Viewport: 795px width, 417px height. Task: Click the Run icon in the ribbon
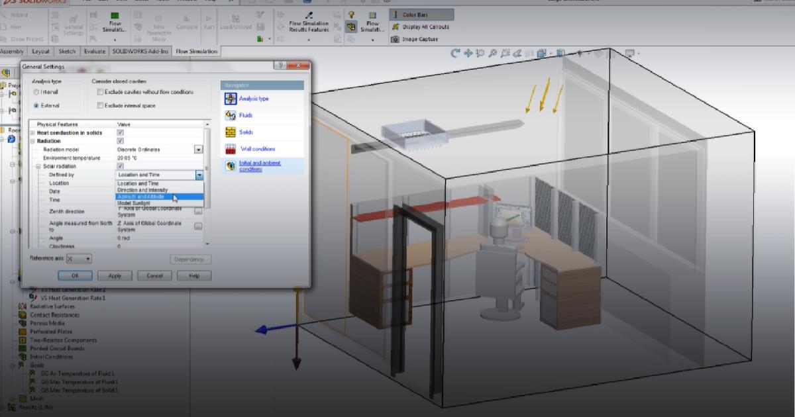click(x=207, y=21)
